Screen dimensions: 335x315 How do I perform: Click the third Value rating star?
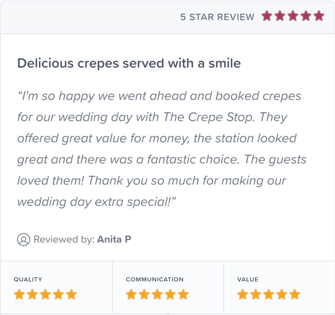269,294
